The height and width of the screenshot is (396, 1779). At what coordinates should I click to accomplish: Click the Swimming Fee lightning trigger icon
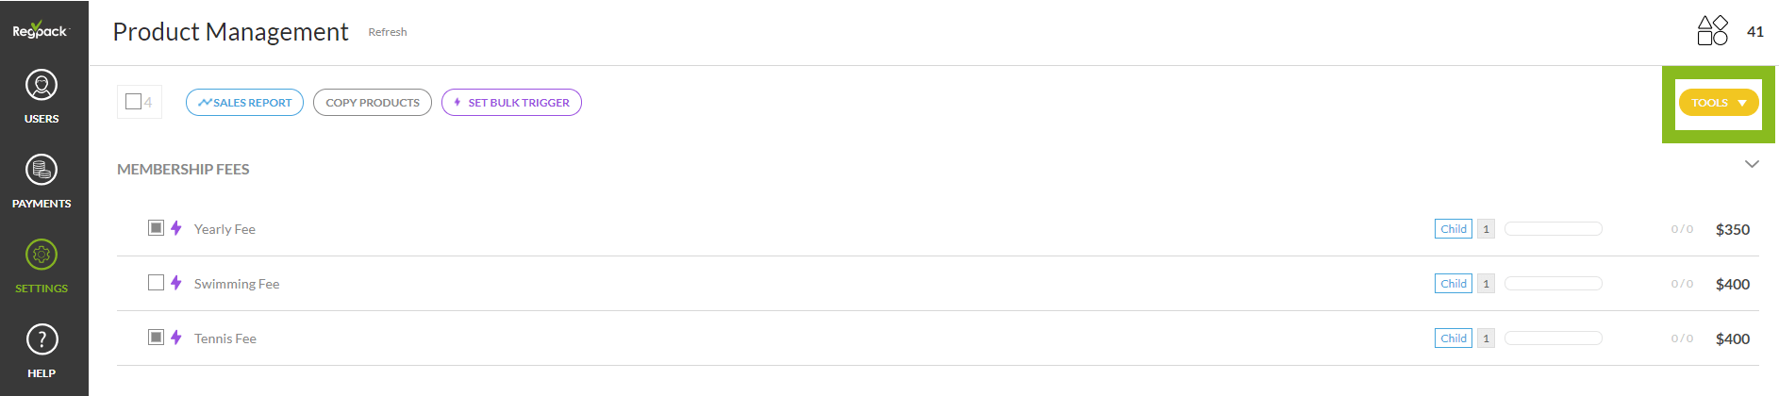click(176, 283)
